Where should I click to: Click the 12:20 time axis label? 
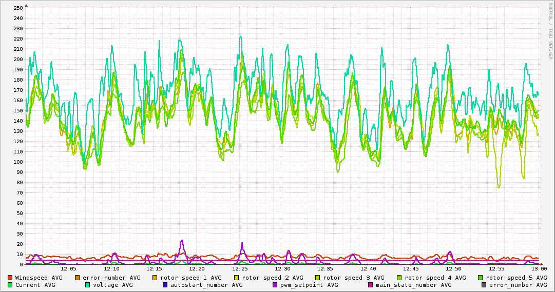(x=197, y=269)
